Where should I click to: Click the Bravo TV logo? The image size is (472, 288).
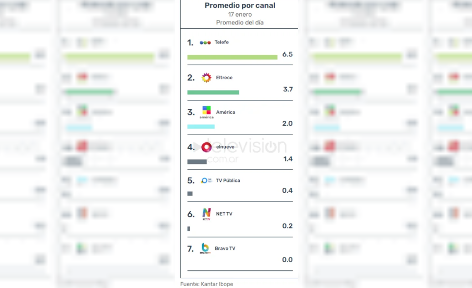tap(205, 248)
